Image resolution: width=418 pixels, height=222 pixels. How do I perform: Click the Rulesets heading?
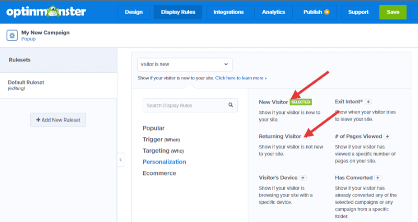coord(19,60)
